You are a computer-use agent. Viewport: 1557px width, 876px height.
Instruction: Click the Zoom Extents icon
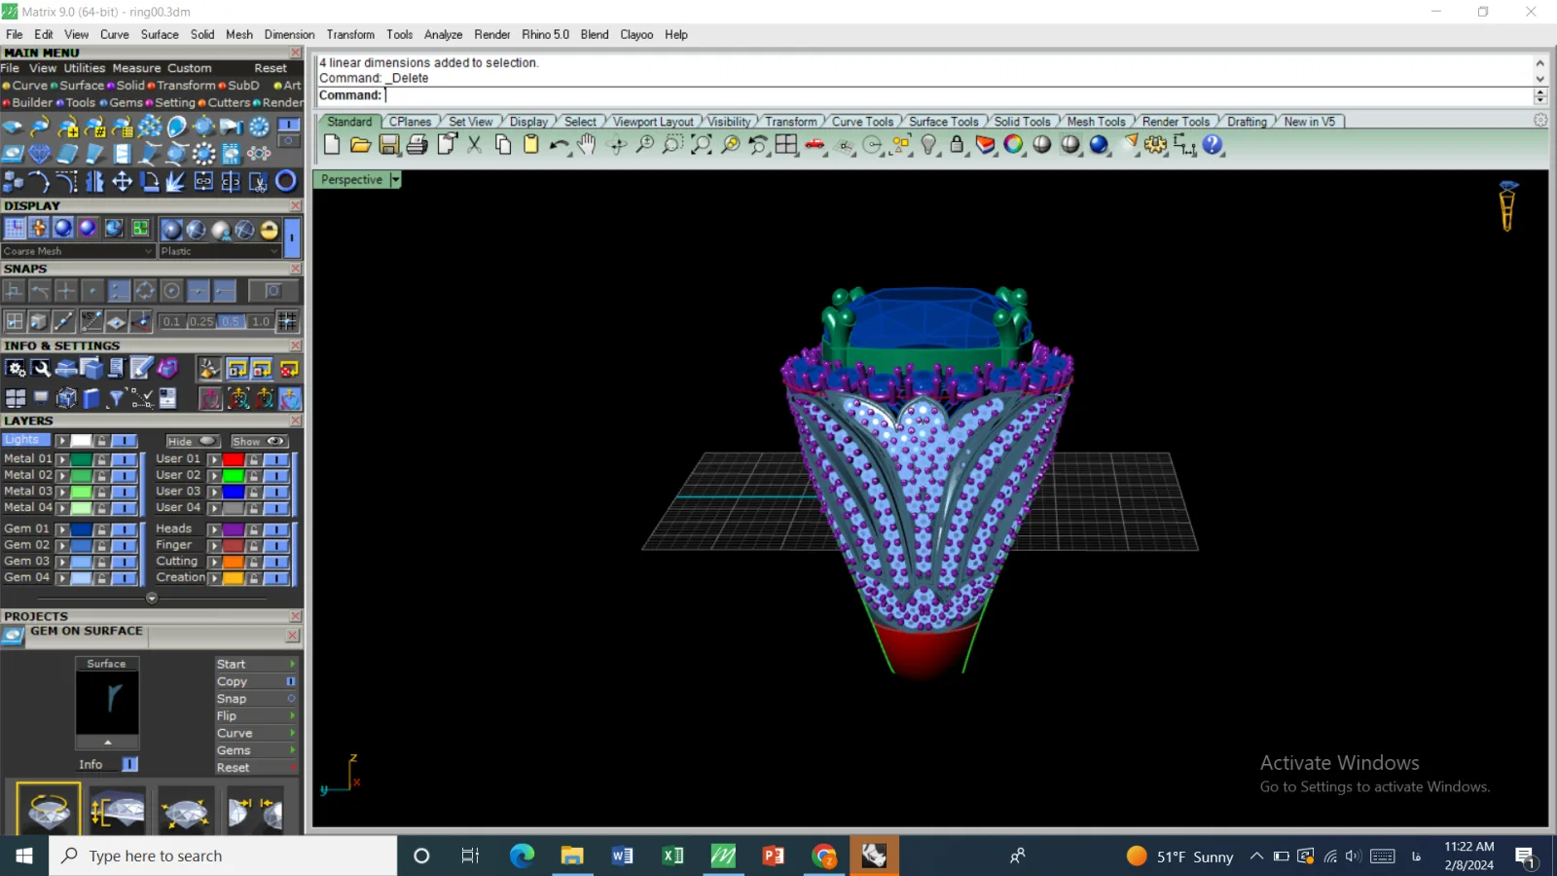[701, 145]
